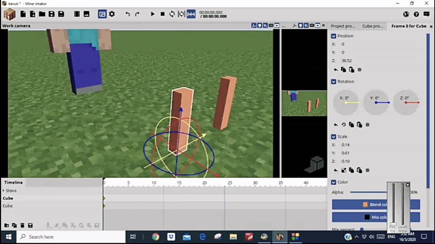
Task: Duplicate the selected timeline item
Action: 14,225
